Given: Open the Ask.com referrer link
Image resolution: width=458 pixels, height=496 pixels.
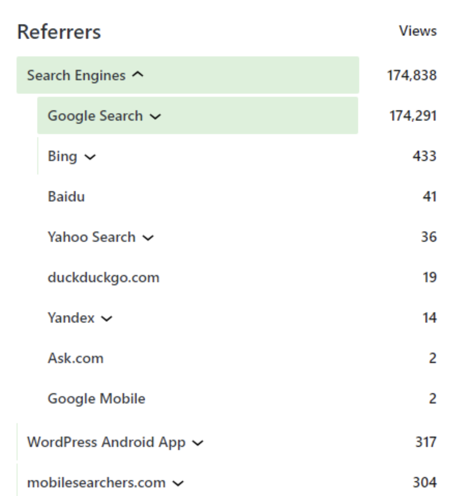Looking at the screenshot, I should coord(76,358).
